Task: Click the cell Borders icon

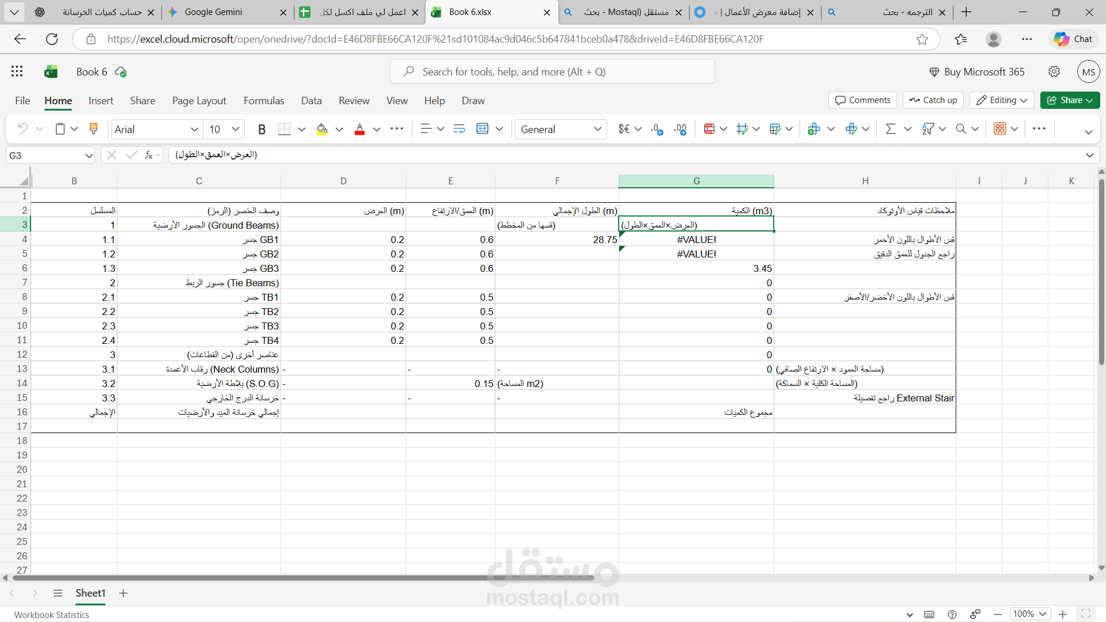Action: pyautogui.click(x=285, y=130)
